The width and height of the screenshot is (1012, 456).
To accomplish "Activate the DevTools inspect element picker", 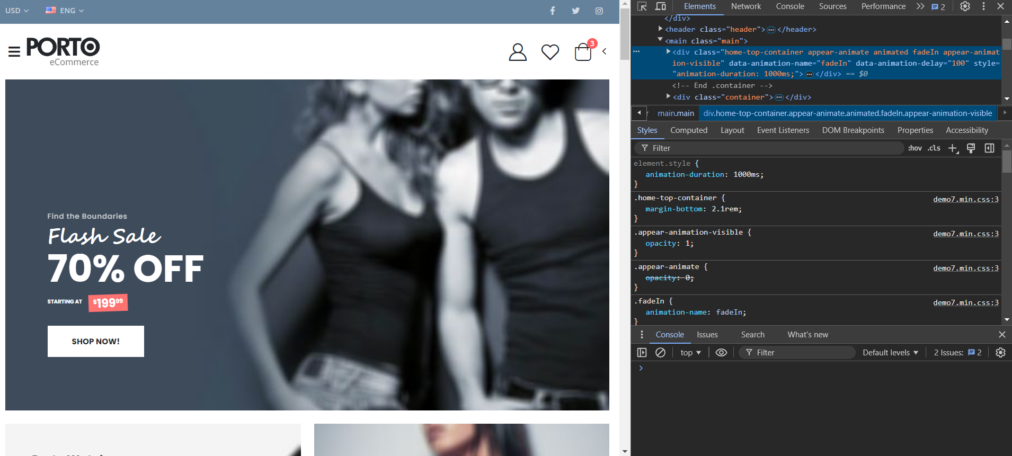I will pos(642,6).
